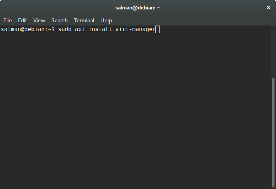Click the word sudo in the command
Screen dimensions: 276x189
(x=65, y=29)
